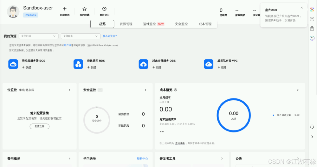
Task: Expand the 费用概况 card arrow
Action: 69,159
